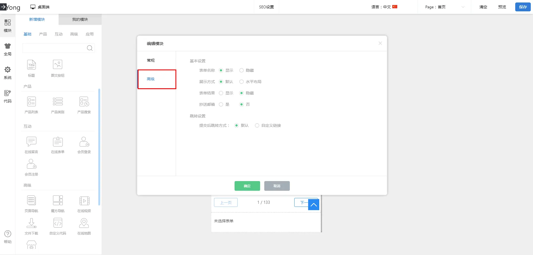The width and height of the screenshot is (533, 255).
Task: Choose 水平布局 for 展示方式
Action: point(242,82)
